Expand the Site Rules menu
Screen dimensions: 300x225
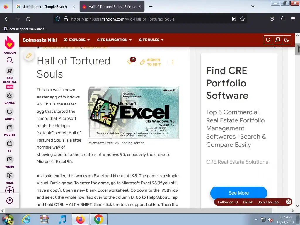tap(151, 40)
